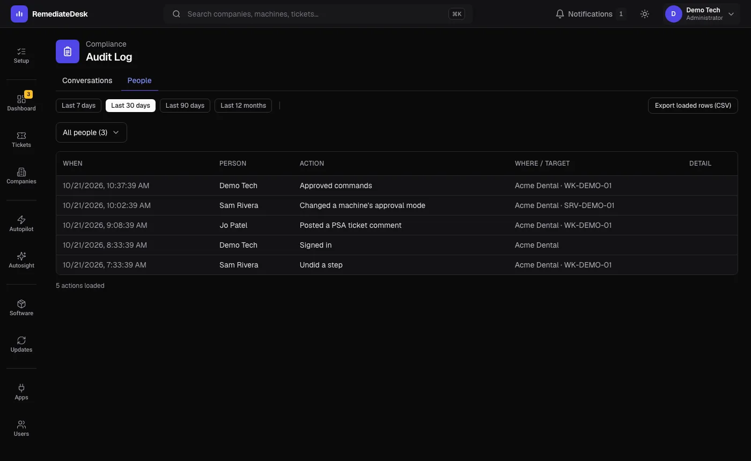Image resolution: width=751 pixels, height=461 pixels.
Task: Click the WHEN column header
Action: 72,163
